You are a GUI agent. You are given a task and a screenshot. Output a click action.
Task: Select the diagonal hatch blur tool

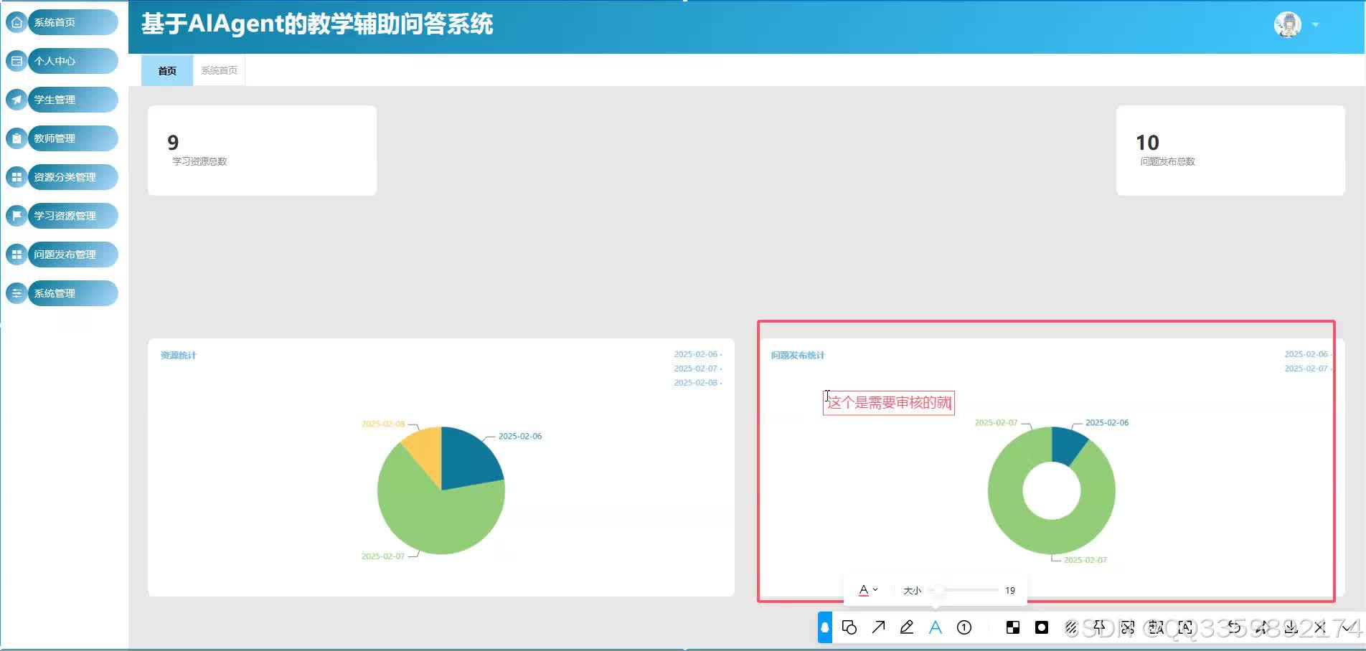click(1070, 627)
